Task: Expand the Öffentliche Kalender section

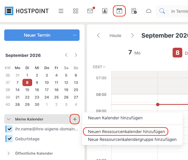Action: click(9, 153)
